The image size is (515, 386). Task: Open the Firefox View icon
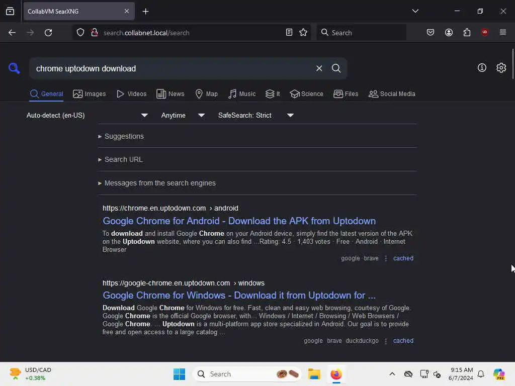pyautogui.click(x=10, y=11)
